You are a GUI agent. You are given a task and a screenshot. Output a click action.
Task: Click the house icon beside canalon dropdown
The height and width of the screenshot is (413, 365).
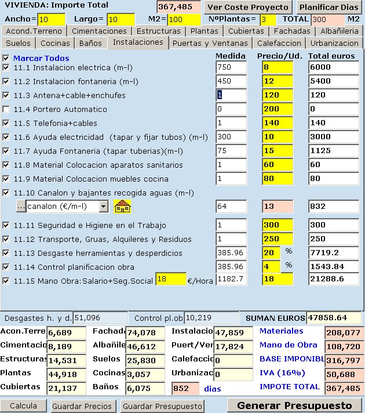click(x=122, y=206)
